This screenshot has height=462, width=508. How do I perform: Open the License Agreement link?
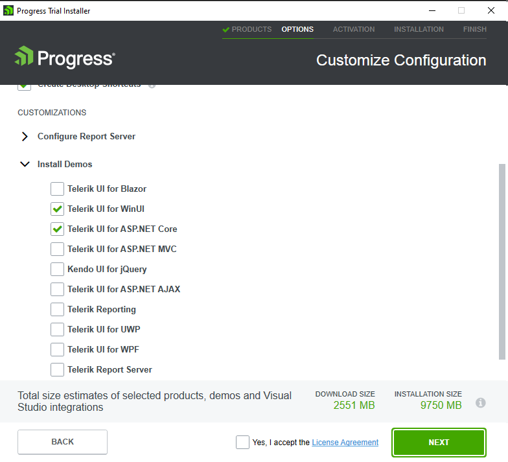(x=345, y=443)
